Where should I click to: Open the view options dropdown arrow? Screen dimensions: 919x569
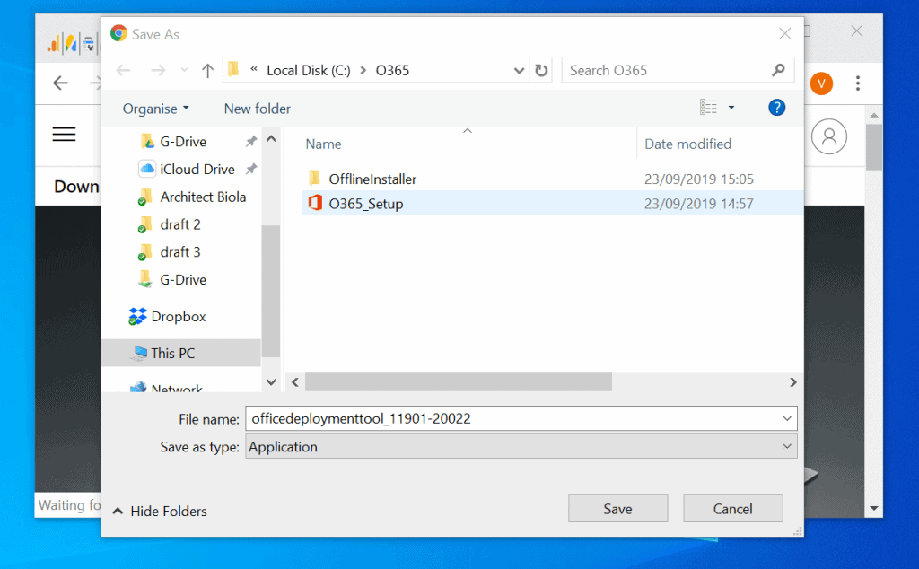731,107
